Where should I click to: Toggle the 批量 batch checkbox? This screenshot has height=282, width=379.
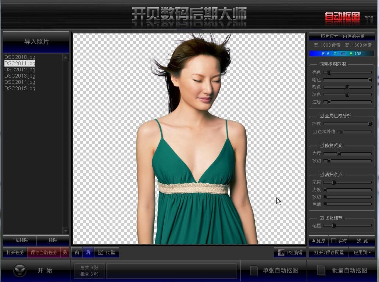[x=101, y=252]
